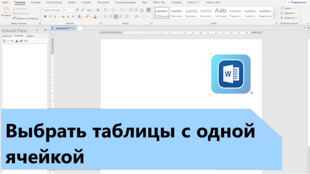Apply yellow text highlight color
310x174 pixels.
[x=87, y=17]
